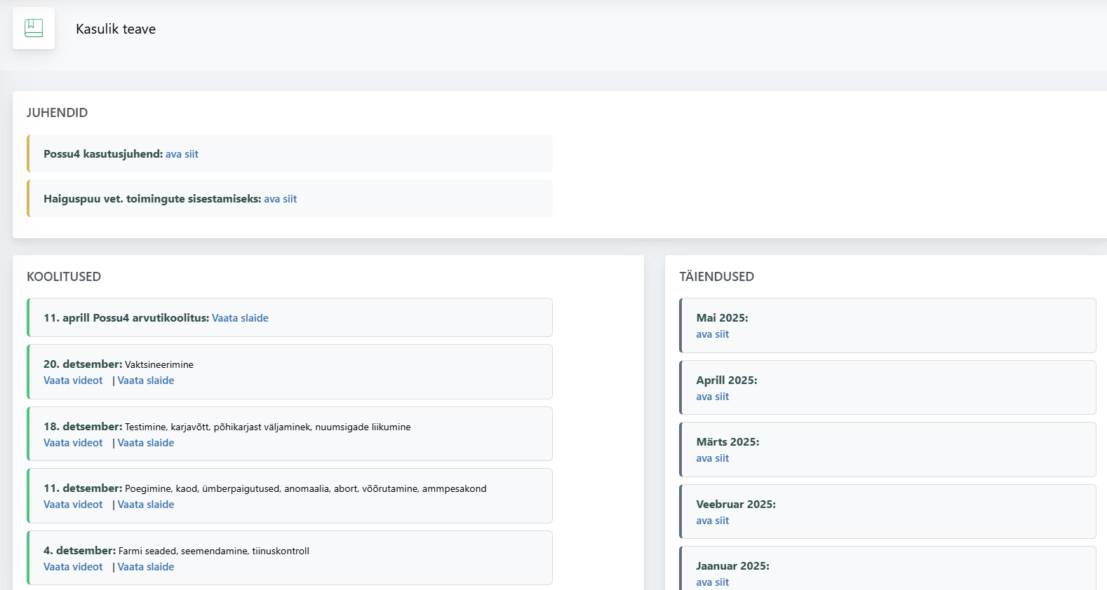1107x590 pixels.
Task: Open the Märts 2025 updates link
Action: [x=712, y=458]
